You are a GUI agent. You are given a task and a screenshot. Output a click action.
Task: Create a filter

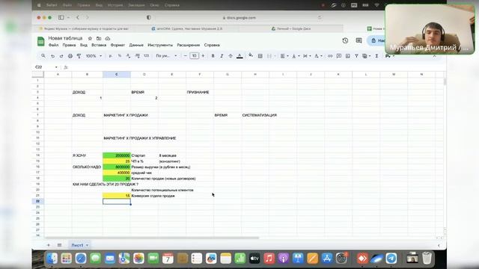pos(356,56)
